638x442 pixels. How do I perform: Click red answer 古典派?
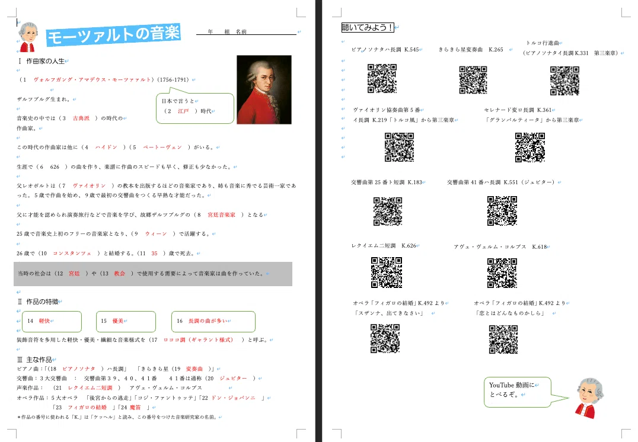(81, 118)
